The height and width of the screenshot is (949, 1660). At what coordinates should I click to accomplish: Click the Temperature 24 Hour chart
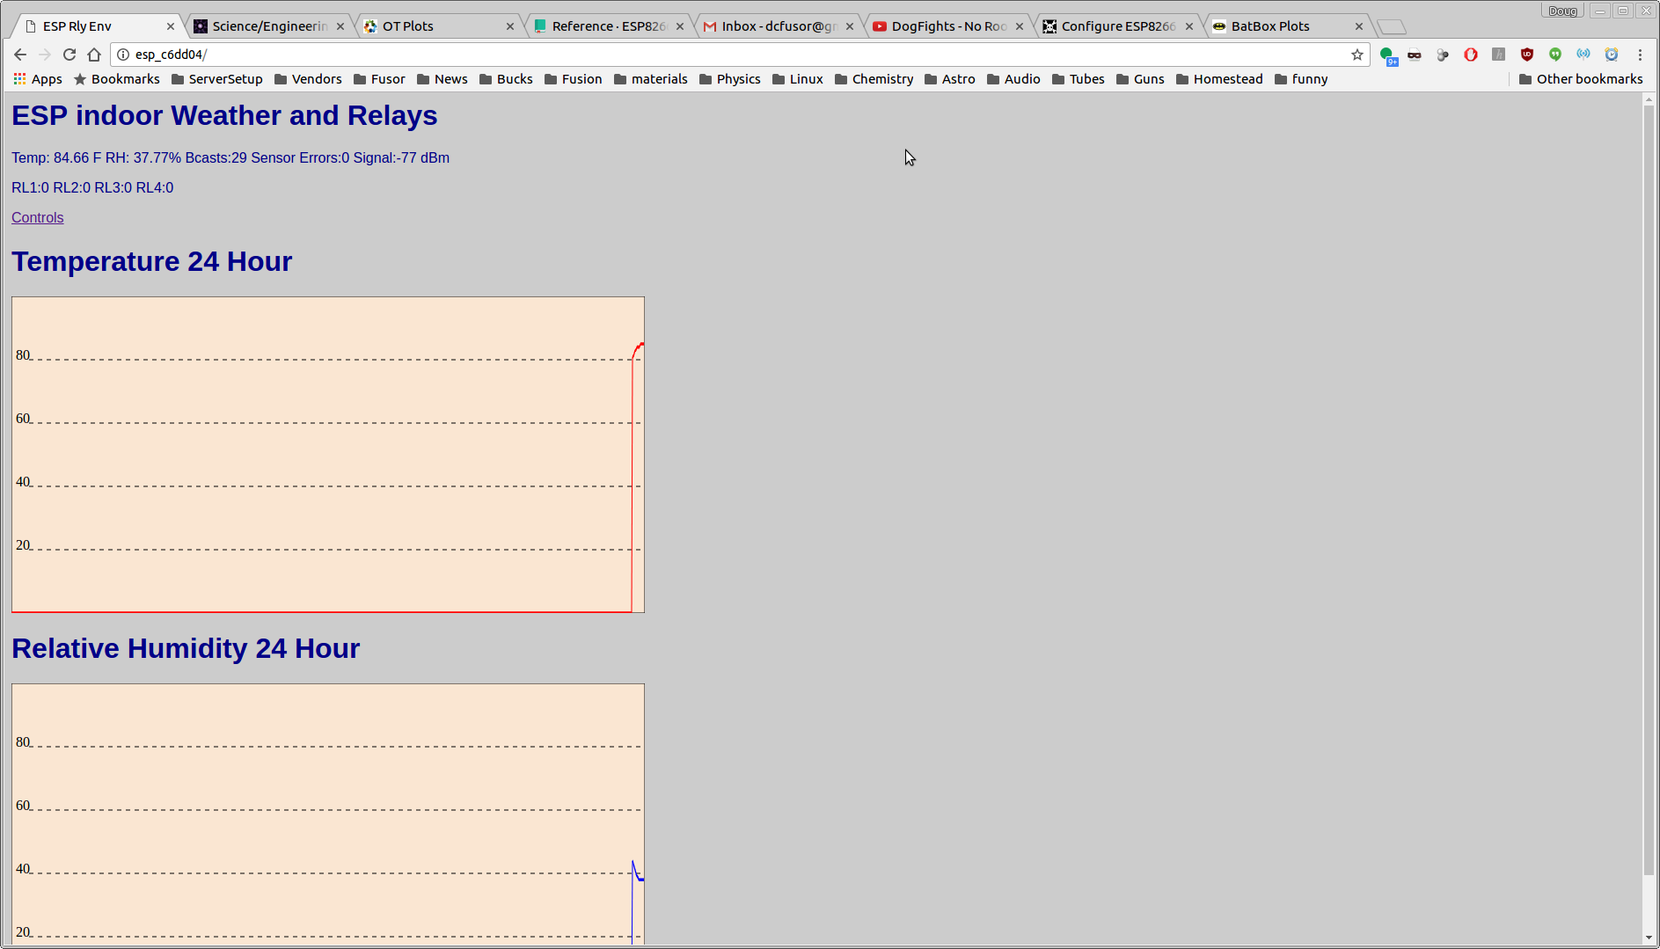click(x=328, y=455)
